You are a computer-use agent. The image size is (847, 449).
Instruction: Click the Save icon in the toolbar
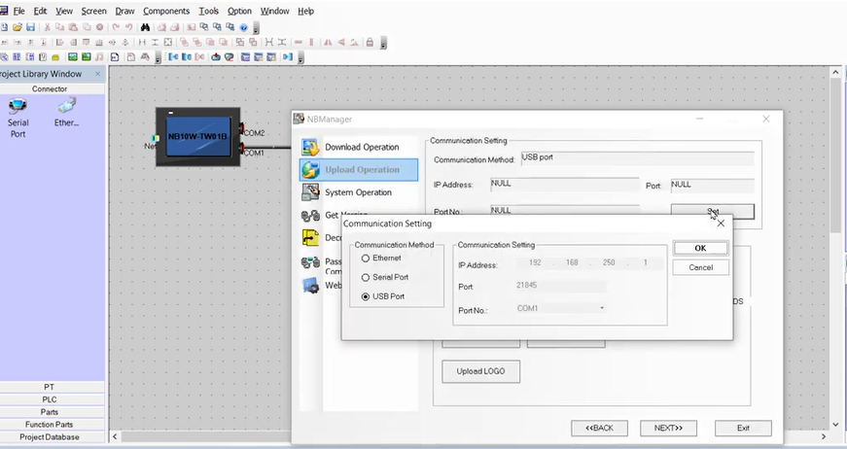point(31,27)
